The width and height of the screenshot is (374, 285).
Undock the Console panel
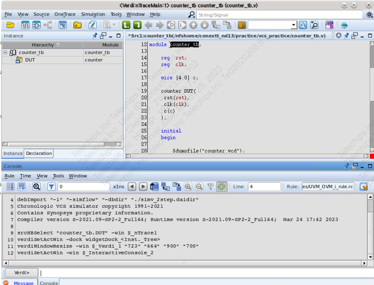[x=355, y=166]
